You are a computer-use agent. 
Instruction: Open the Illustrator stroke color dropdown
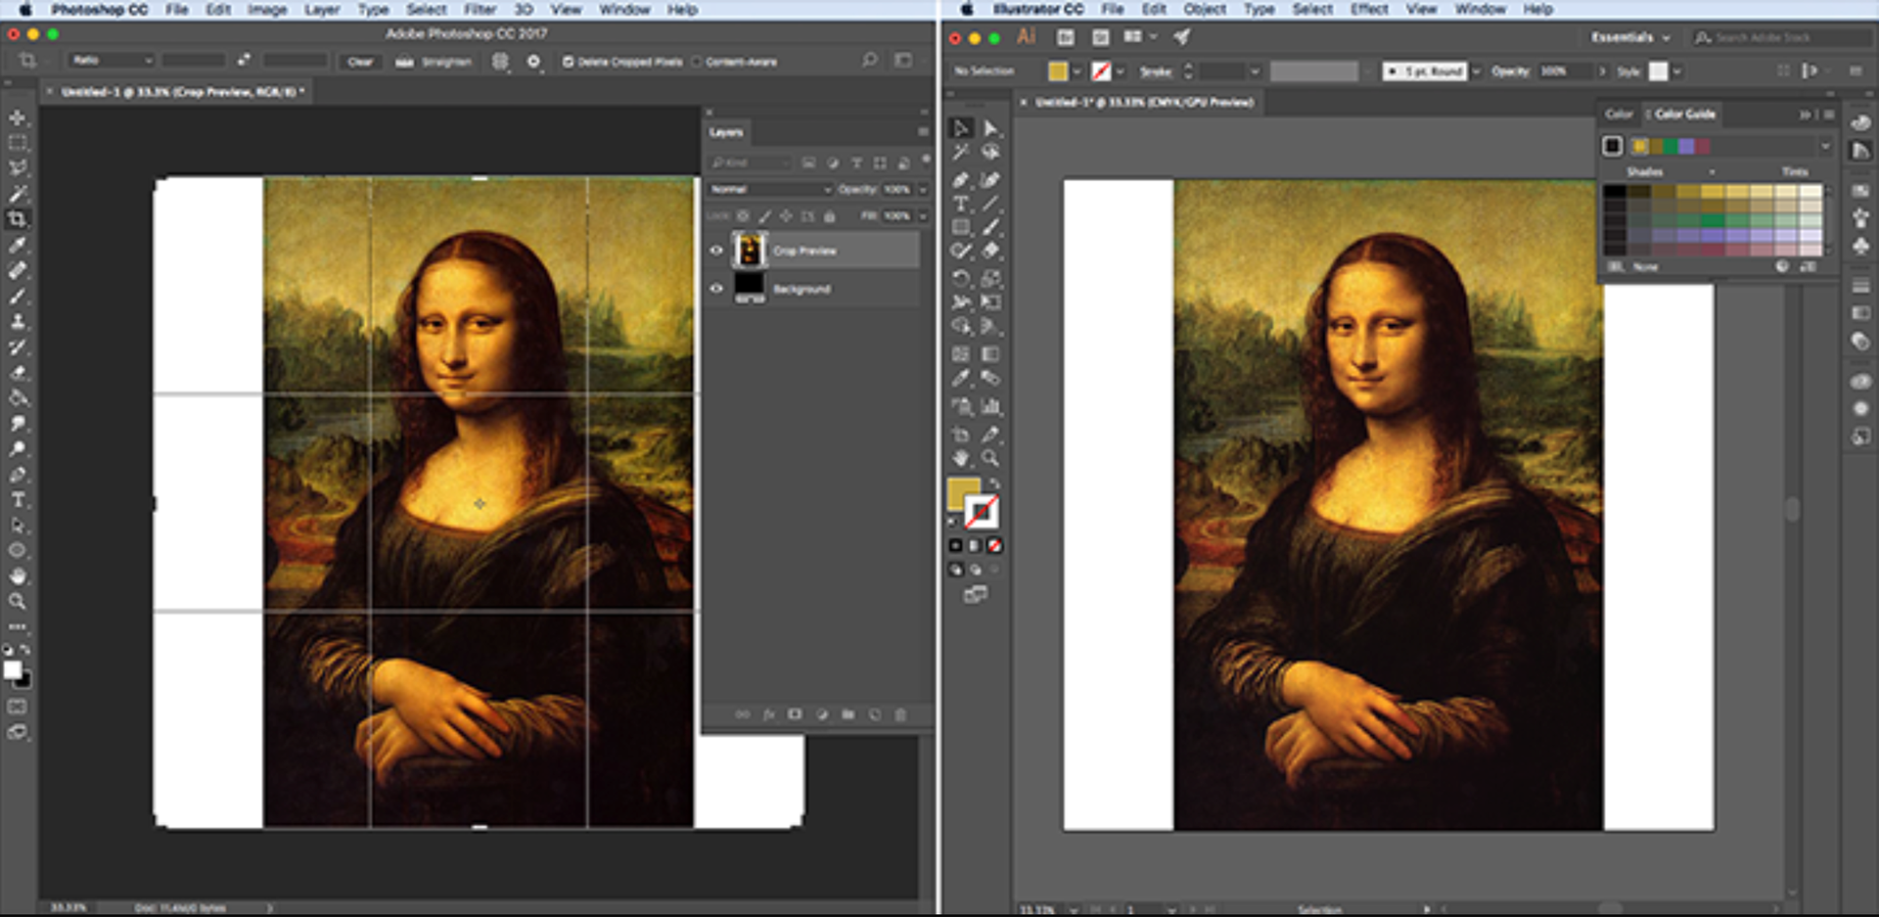(x=1120, y=71)
